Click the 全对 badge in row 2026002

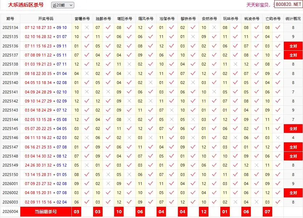(x=293, y=193)
